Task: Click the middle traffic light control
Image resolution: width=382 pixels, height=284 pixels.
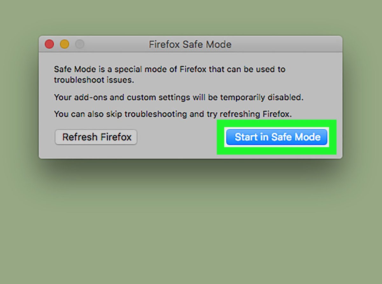Action: [64, 44]
